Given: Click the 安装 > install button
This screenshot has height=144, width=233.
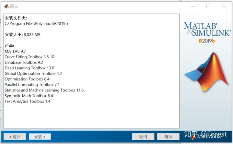Looking at the screenshot, I should [40, 137].
